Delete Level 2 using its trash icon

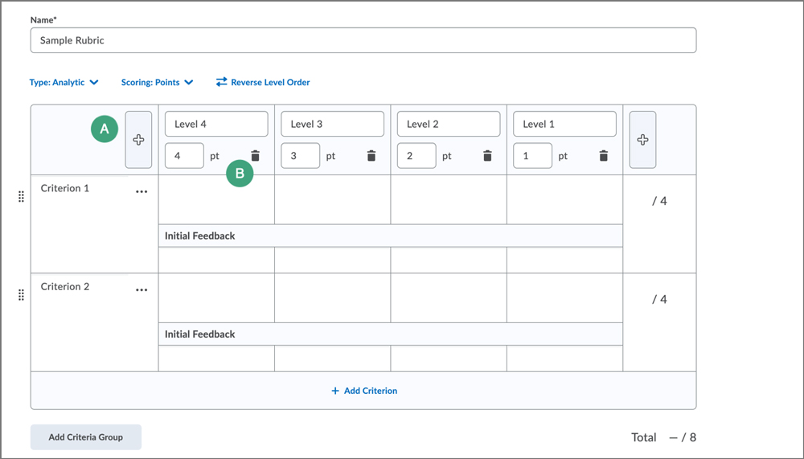[487, 156]
